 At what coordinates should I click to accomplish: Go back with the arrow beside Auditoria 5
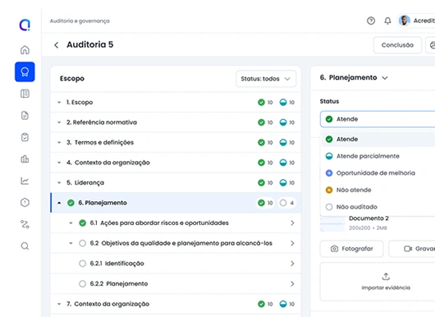tap(57, 44)
